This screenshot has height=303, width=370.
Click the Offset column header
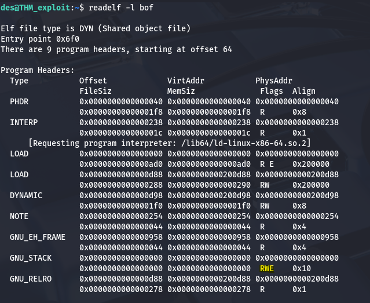pos(93,81)
